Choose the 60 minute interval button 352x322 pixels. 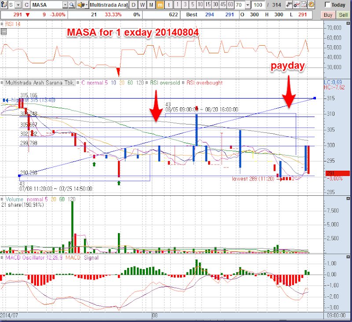tap(230, 4)
